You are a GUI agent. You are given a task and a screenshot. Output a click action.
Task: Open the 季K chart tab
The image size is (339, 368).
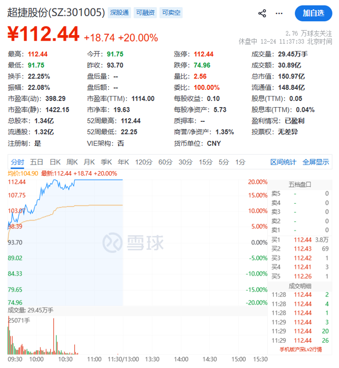point(106,162)
